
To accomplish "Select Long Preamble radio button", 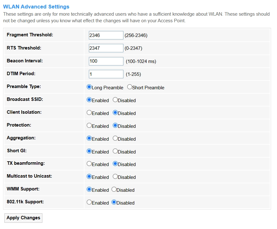I will pos(89,87).
